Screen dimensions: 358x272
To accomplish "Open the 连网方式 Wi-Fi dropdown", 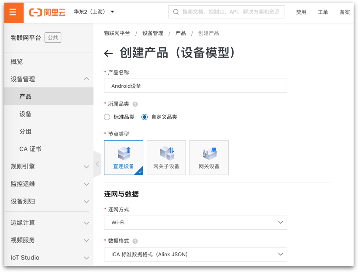I will click(196, 222).
